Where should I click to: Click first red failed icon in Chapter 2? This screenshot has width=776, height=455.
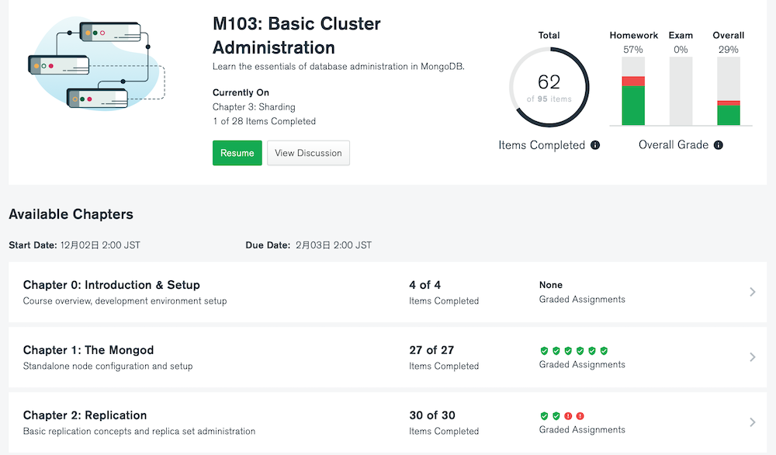568,416
